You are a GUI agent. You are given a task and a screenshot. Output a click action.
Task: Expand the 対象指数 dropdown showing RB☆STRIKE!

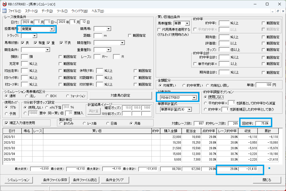(194, 98)
